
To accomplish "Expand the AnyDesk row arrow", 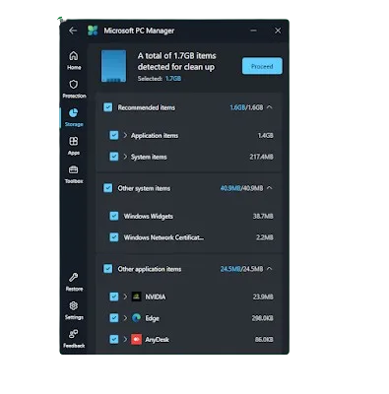I will (x=125, y=339).
